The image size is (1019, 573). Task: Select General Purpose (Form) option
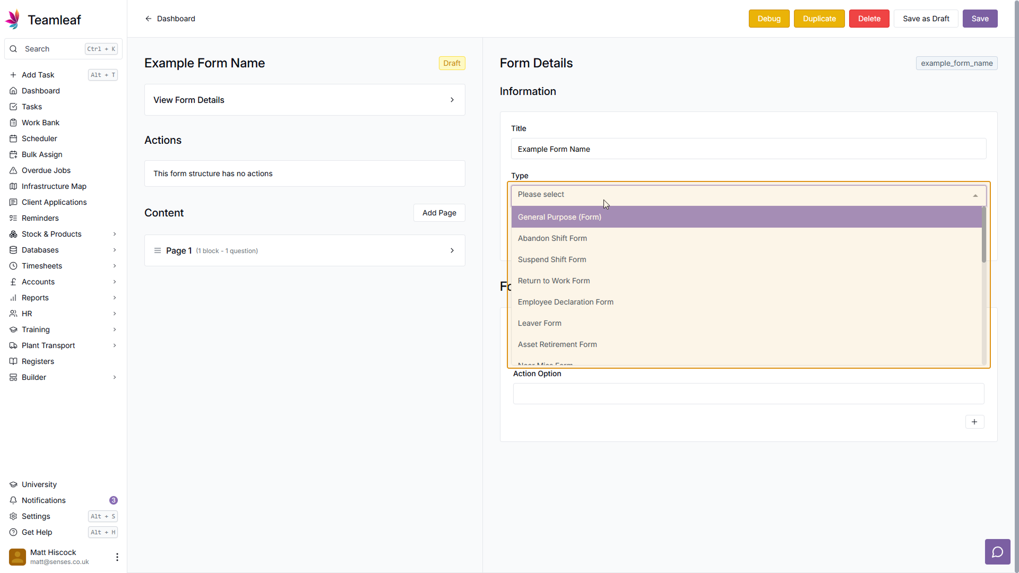pos(559,217)
